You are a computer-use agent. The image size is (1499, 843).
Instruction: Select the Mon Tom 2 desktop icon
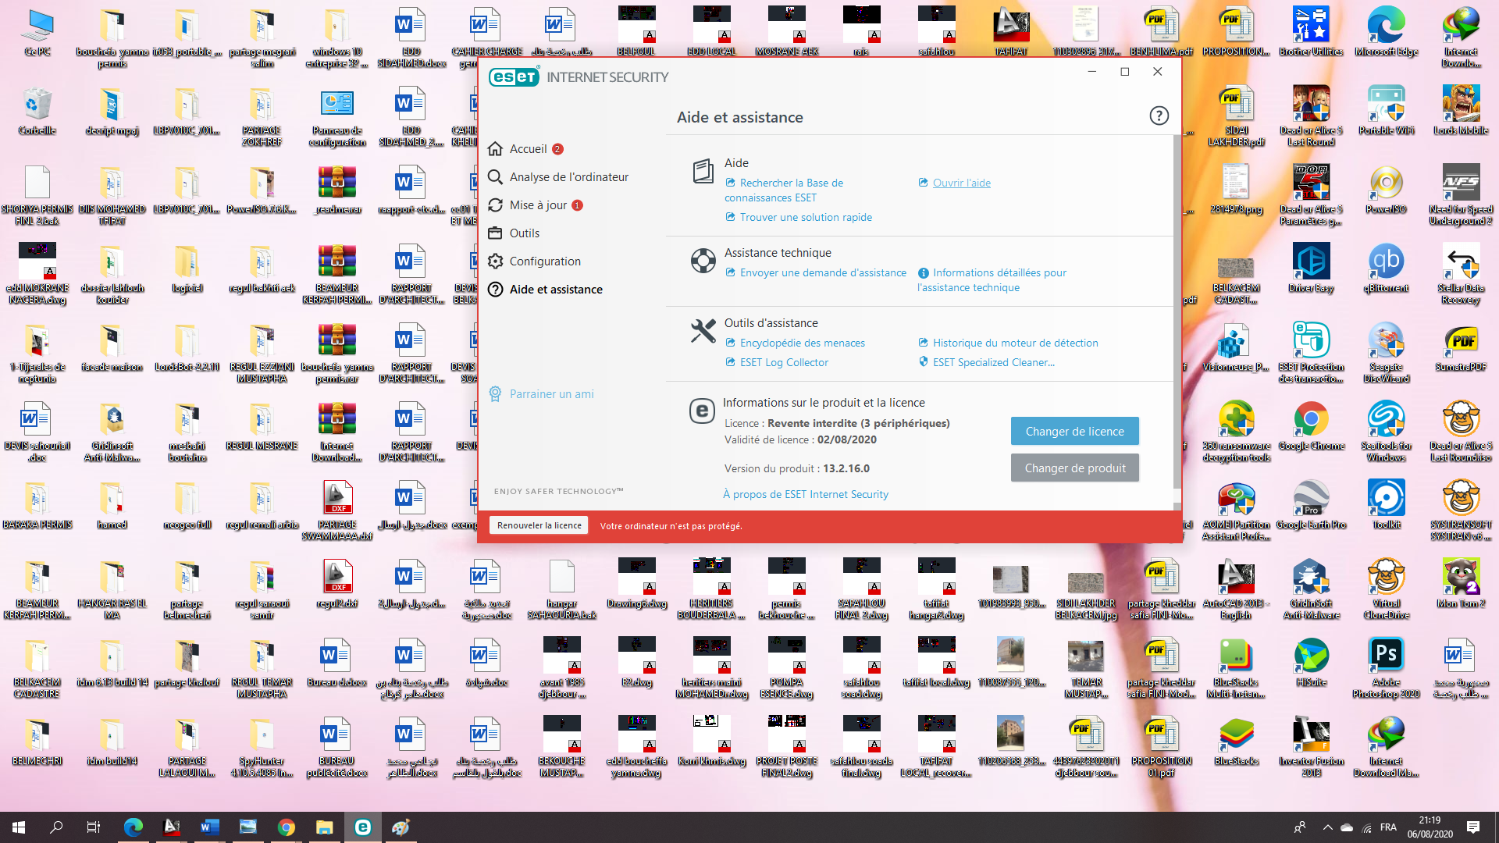tap(1461, 584)
